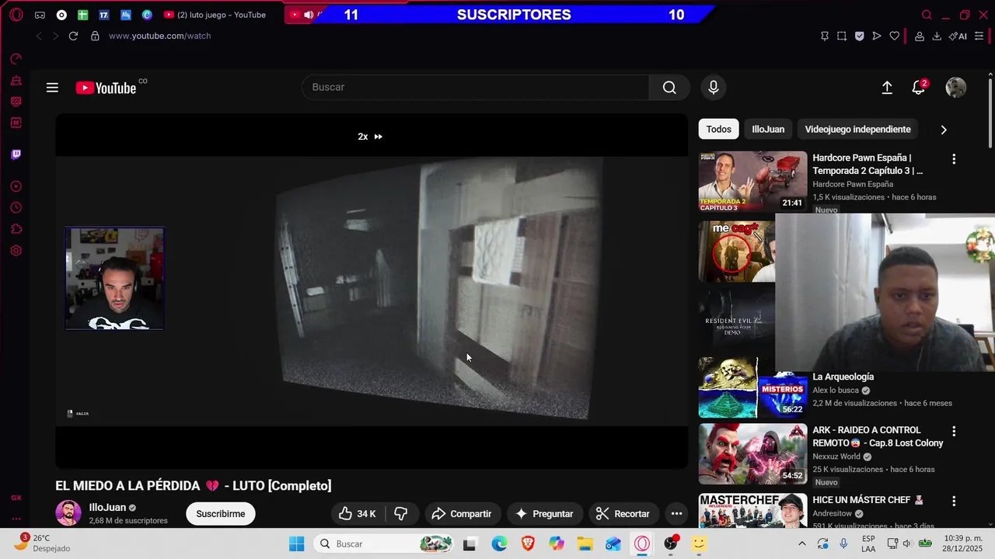Open the GX Control sidebar panel

click(16, 59)
